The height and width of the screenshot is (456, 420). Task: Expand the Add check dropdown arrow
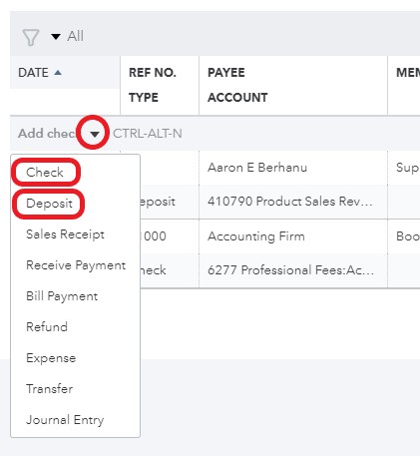point(95,134)
